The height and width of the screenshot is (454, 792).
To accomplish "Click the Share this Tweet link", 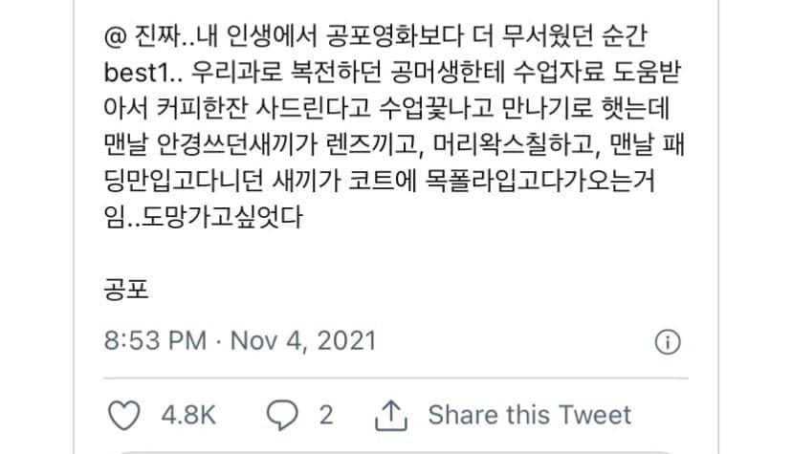I will click(529, 415).
